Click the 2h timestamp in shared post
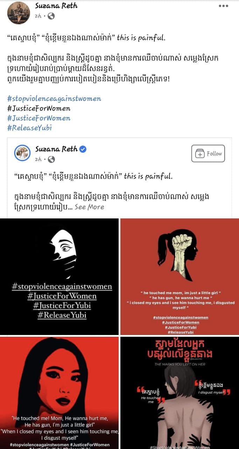The image size is (239, 449). [x=38, y=160]
